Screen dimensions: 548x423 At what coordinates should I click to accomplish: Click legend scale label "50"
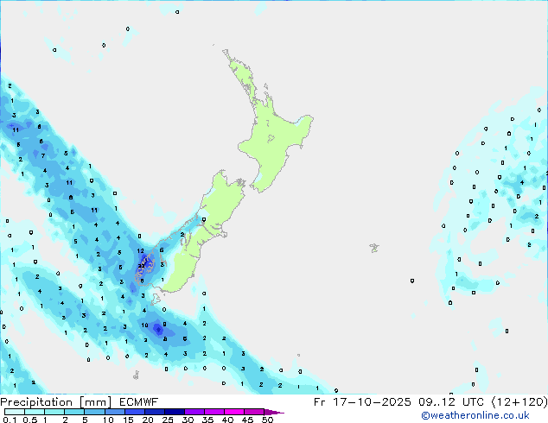point(268,420)
